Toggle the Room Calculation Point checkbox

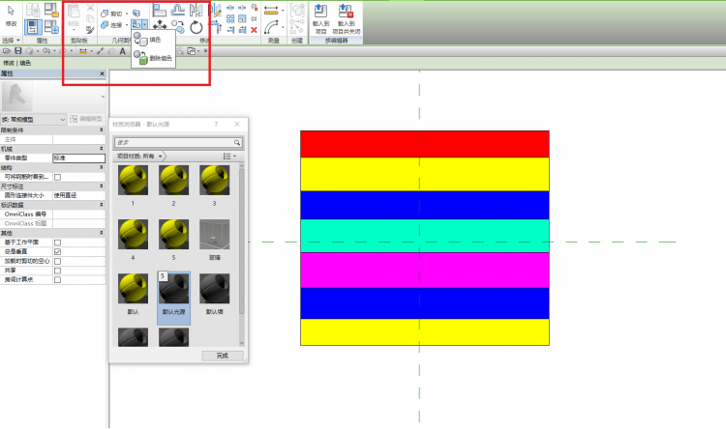coord(57,279)
